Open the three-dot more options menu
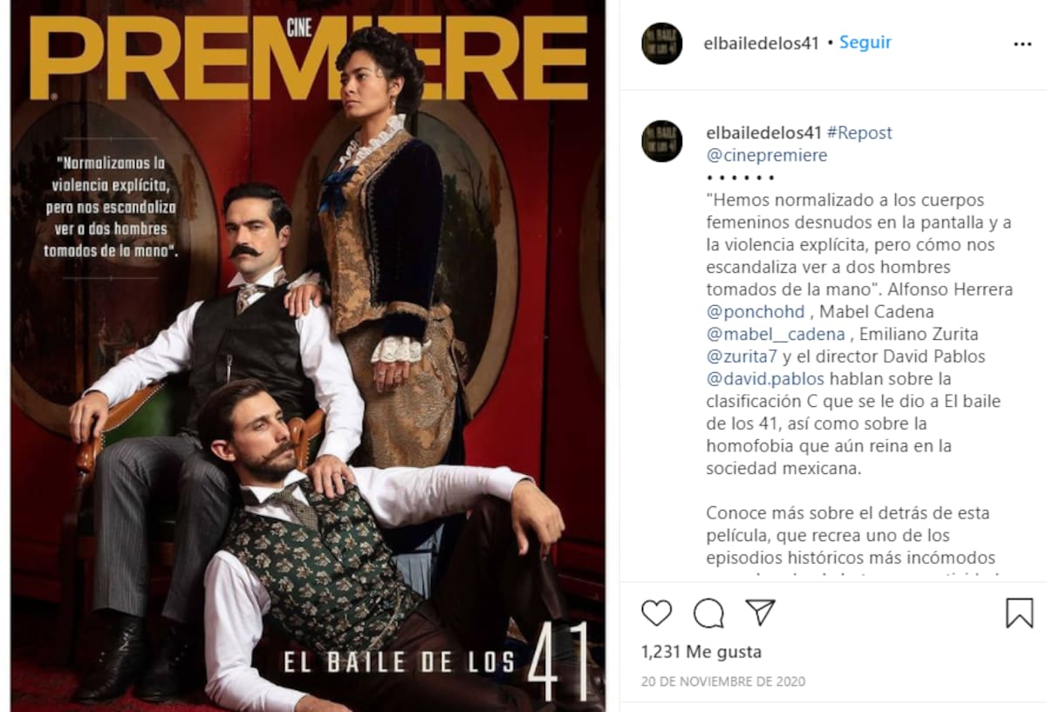The image size is (1047, 712). pyautogui.click(x=1023, y=44)
